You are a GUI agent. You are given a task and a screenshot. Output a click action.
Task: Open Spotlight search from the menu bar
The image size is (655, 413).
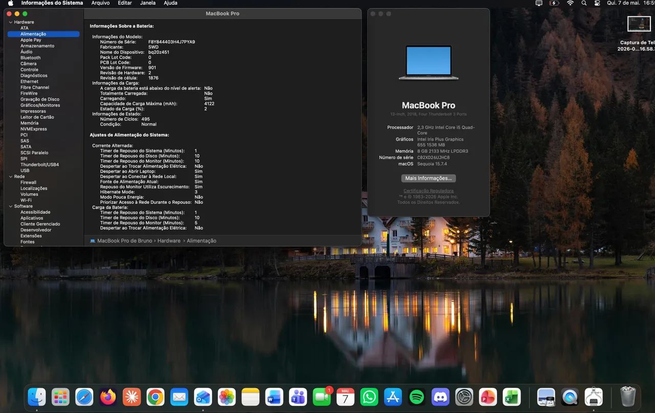(x=584, y=3)
